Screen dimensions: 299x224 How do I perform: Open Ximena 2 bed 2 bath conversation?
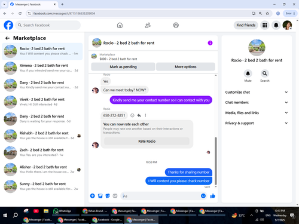(42, 68)
